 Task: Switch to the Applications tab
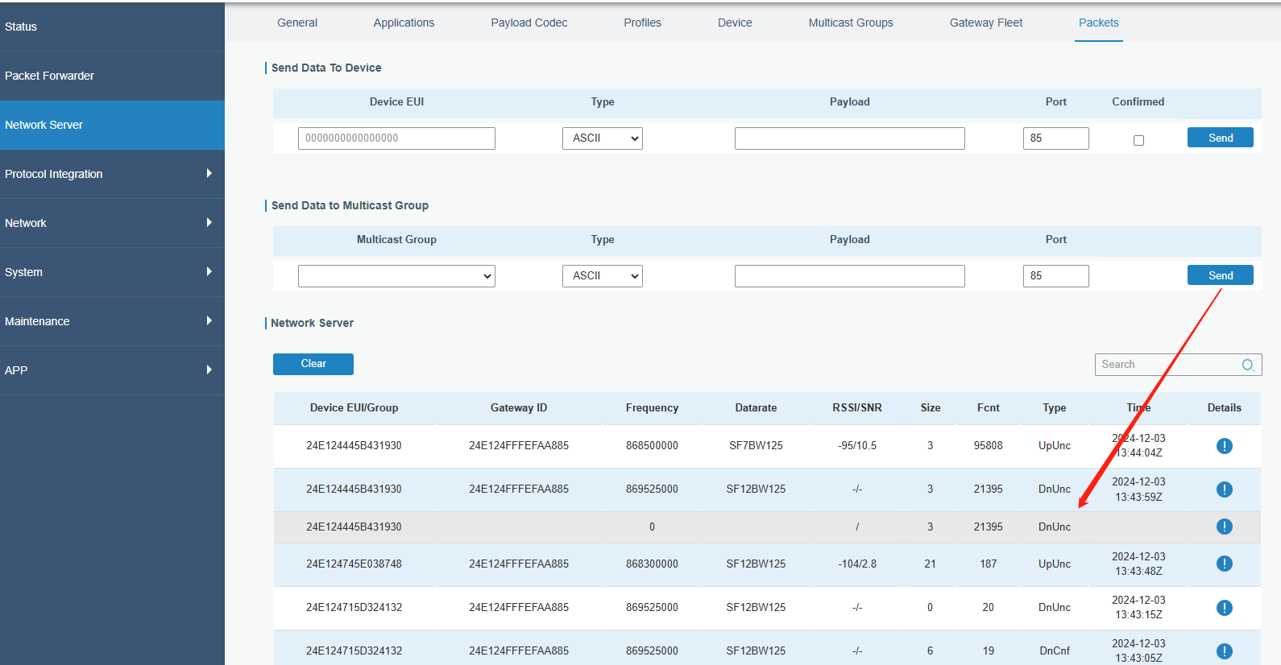(x=404, y=23)
